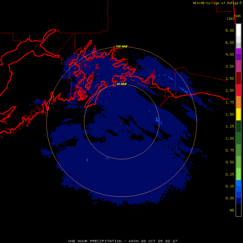243x243 pixels.
Task: Click the OHA product label
Action: 237,16
